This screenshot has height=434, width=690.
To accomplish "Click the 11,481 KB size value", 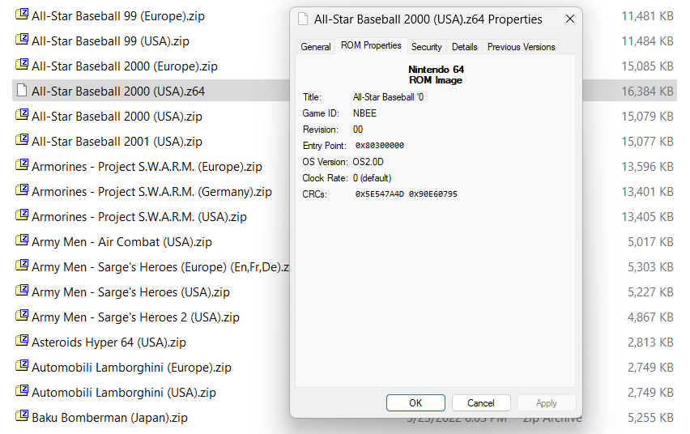I will 647,16.
